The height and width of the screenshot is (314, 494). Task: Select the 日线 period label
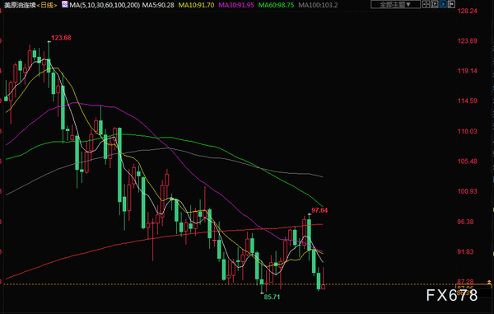point(47,5)
